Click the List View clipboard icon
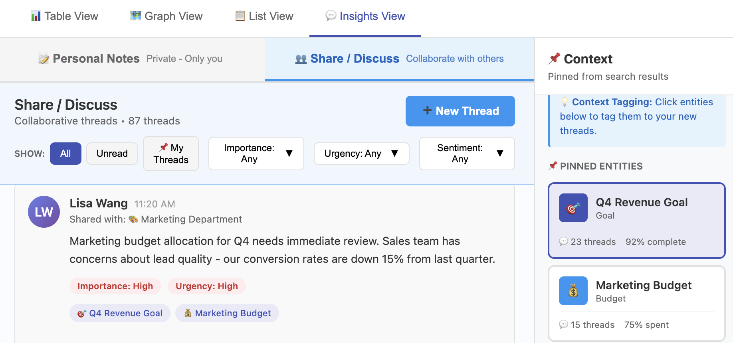This screenshot has height=343, width=733. click(x=240, y=16)
